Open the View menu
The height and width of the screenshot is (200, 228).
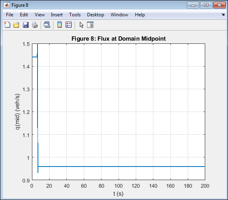tap(40, 15)
